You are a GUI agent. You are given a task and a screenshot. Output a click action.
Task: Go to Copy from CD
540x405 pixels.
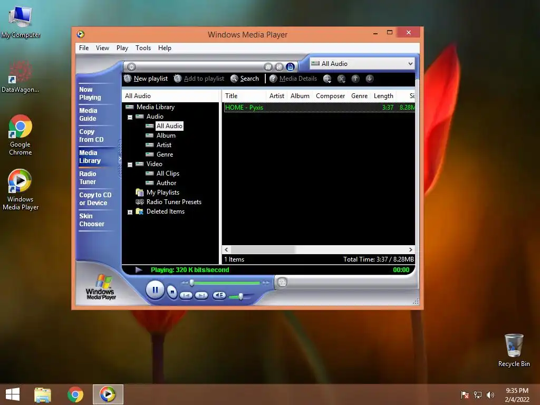pyautogui.click(x=91, y=136)
